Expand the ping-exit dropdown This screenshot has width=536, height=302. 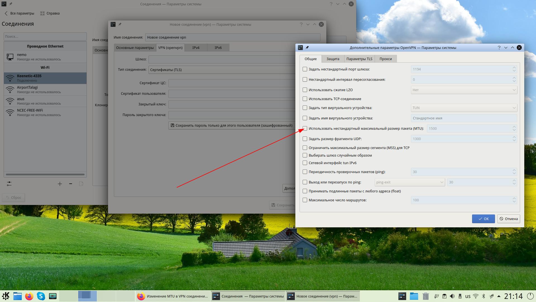click(410, 182)
